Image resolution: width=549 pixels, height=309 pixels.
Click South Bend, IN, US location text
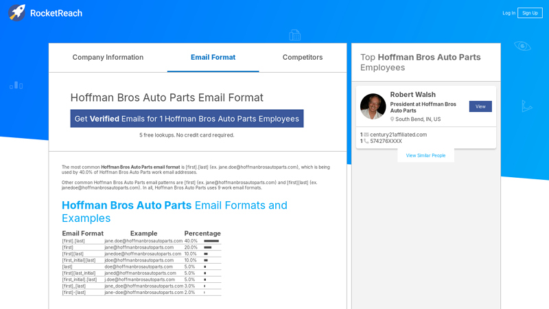418,119
